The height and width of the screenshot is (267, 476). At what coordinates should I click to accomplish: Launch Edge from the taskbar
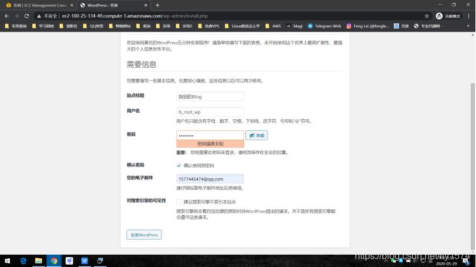click(x=23, y=261)
